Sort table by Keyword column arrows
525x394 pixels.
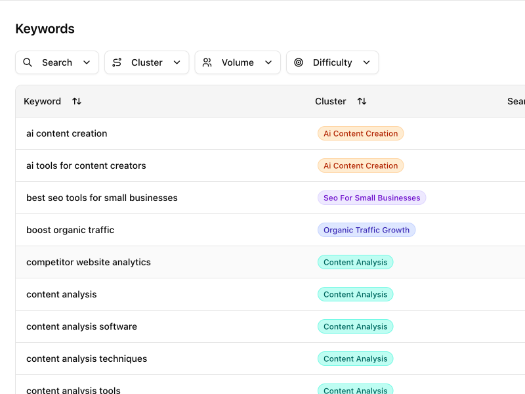click(77, 101)
